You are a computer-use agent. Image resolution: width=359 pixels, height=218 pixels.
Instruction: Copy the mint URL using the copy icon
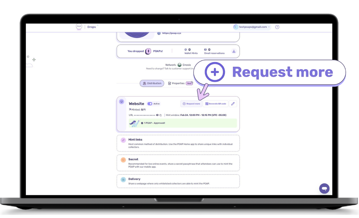[x=160, y=115]
